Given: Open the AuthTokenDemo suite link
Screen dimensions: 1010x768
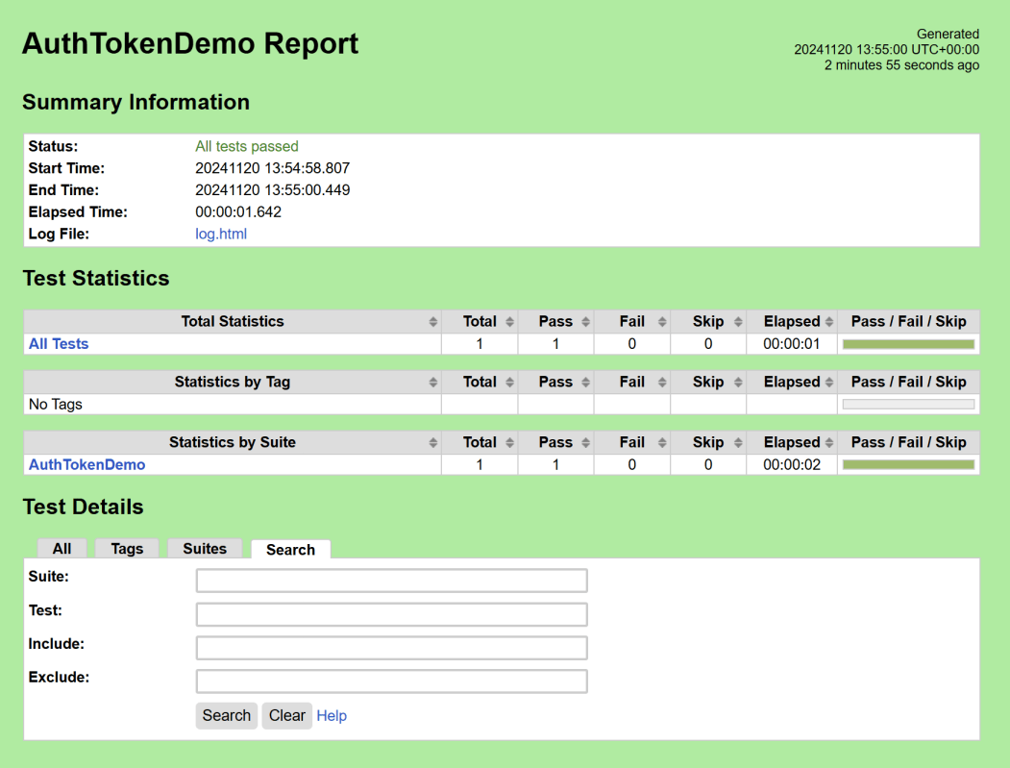Looking at the screenshot, I should coord(86,465).
